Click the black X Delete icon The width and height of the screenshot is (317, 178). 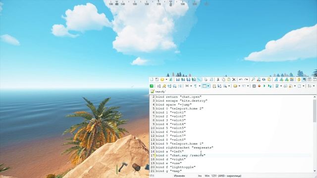234,80
